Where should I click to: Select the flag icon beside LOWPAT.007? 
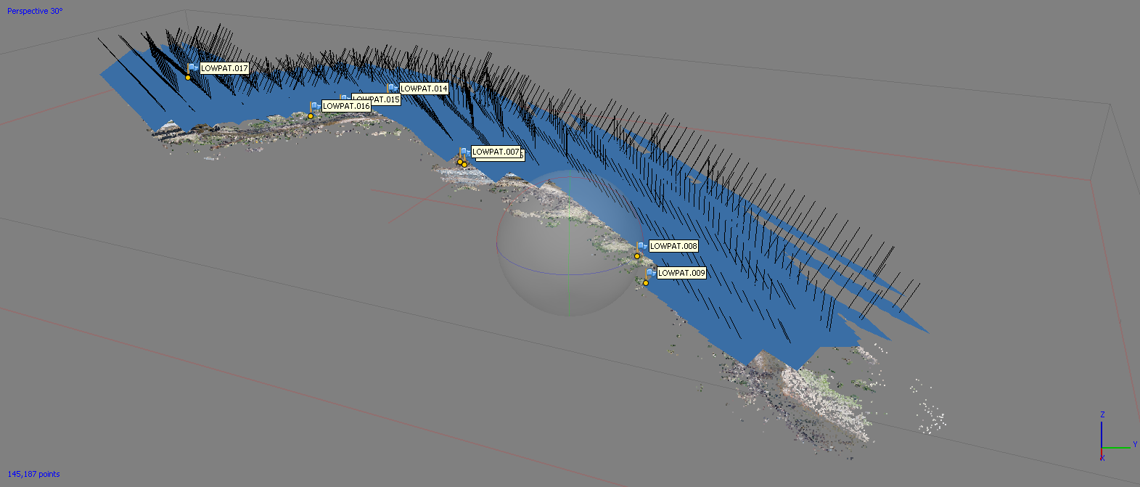464,152
